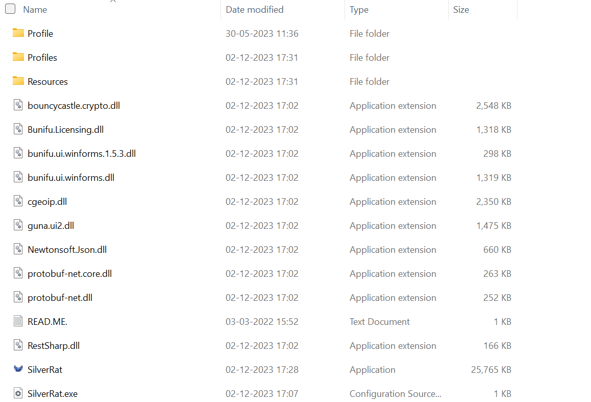This screenshot has height=402, width=591.
Task: Select the Resources folder icon
Action: 18,81
